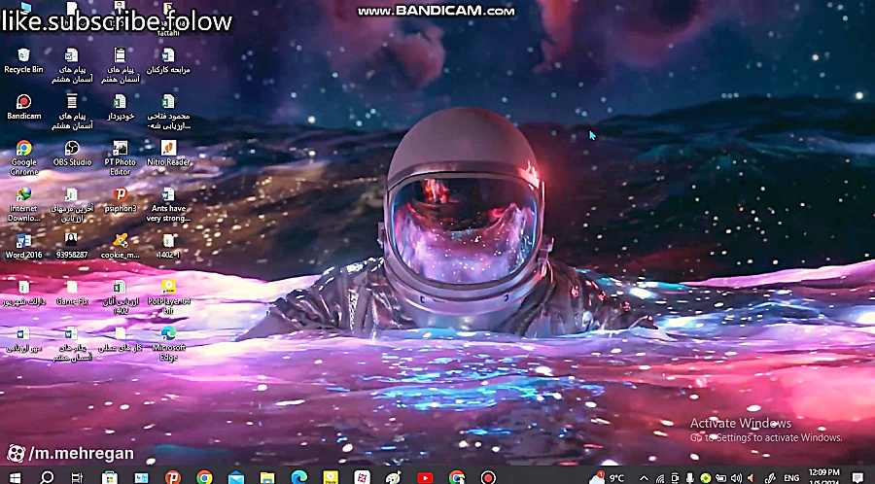This screenshot has height=484, width=875.
Task: Select the ارزیابی آبان 1402 Excel file
Action: tap(120, 297)
